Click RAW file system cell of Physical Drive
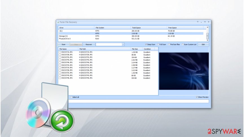Image resolution: width=244 pixels, height=137 pixels. click(x=97, y=39)
